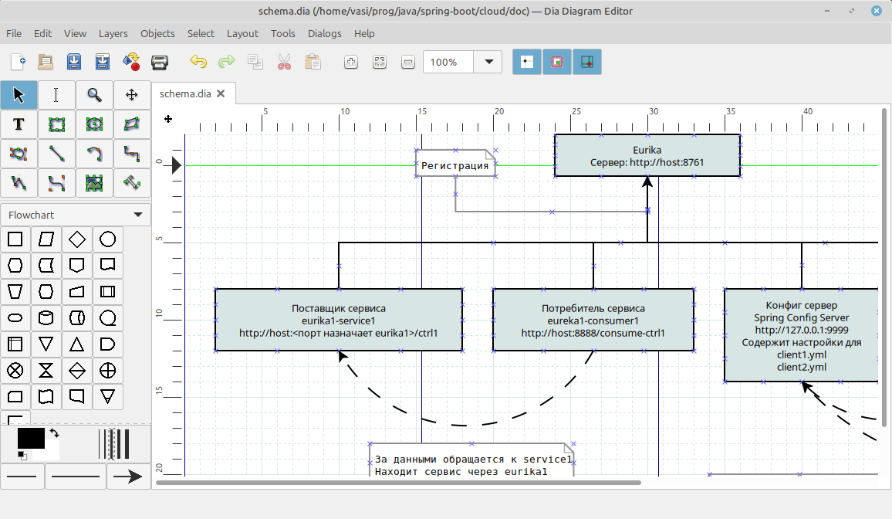Viewport: 892px width, 519px height.
Task: Select the Text tool in toolbox
Action: coord(19,124)
